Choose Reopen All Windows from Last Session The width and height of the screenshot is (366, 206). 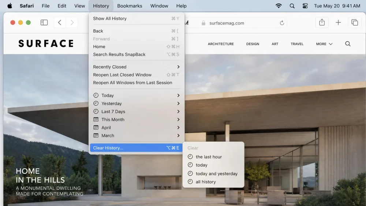click(136, 83)
